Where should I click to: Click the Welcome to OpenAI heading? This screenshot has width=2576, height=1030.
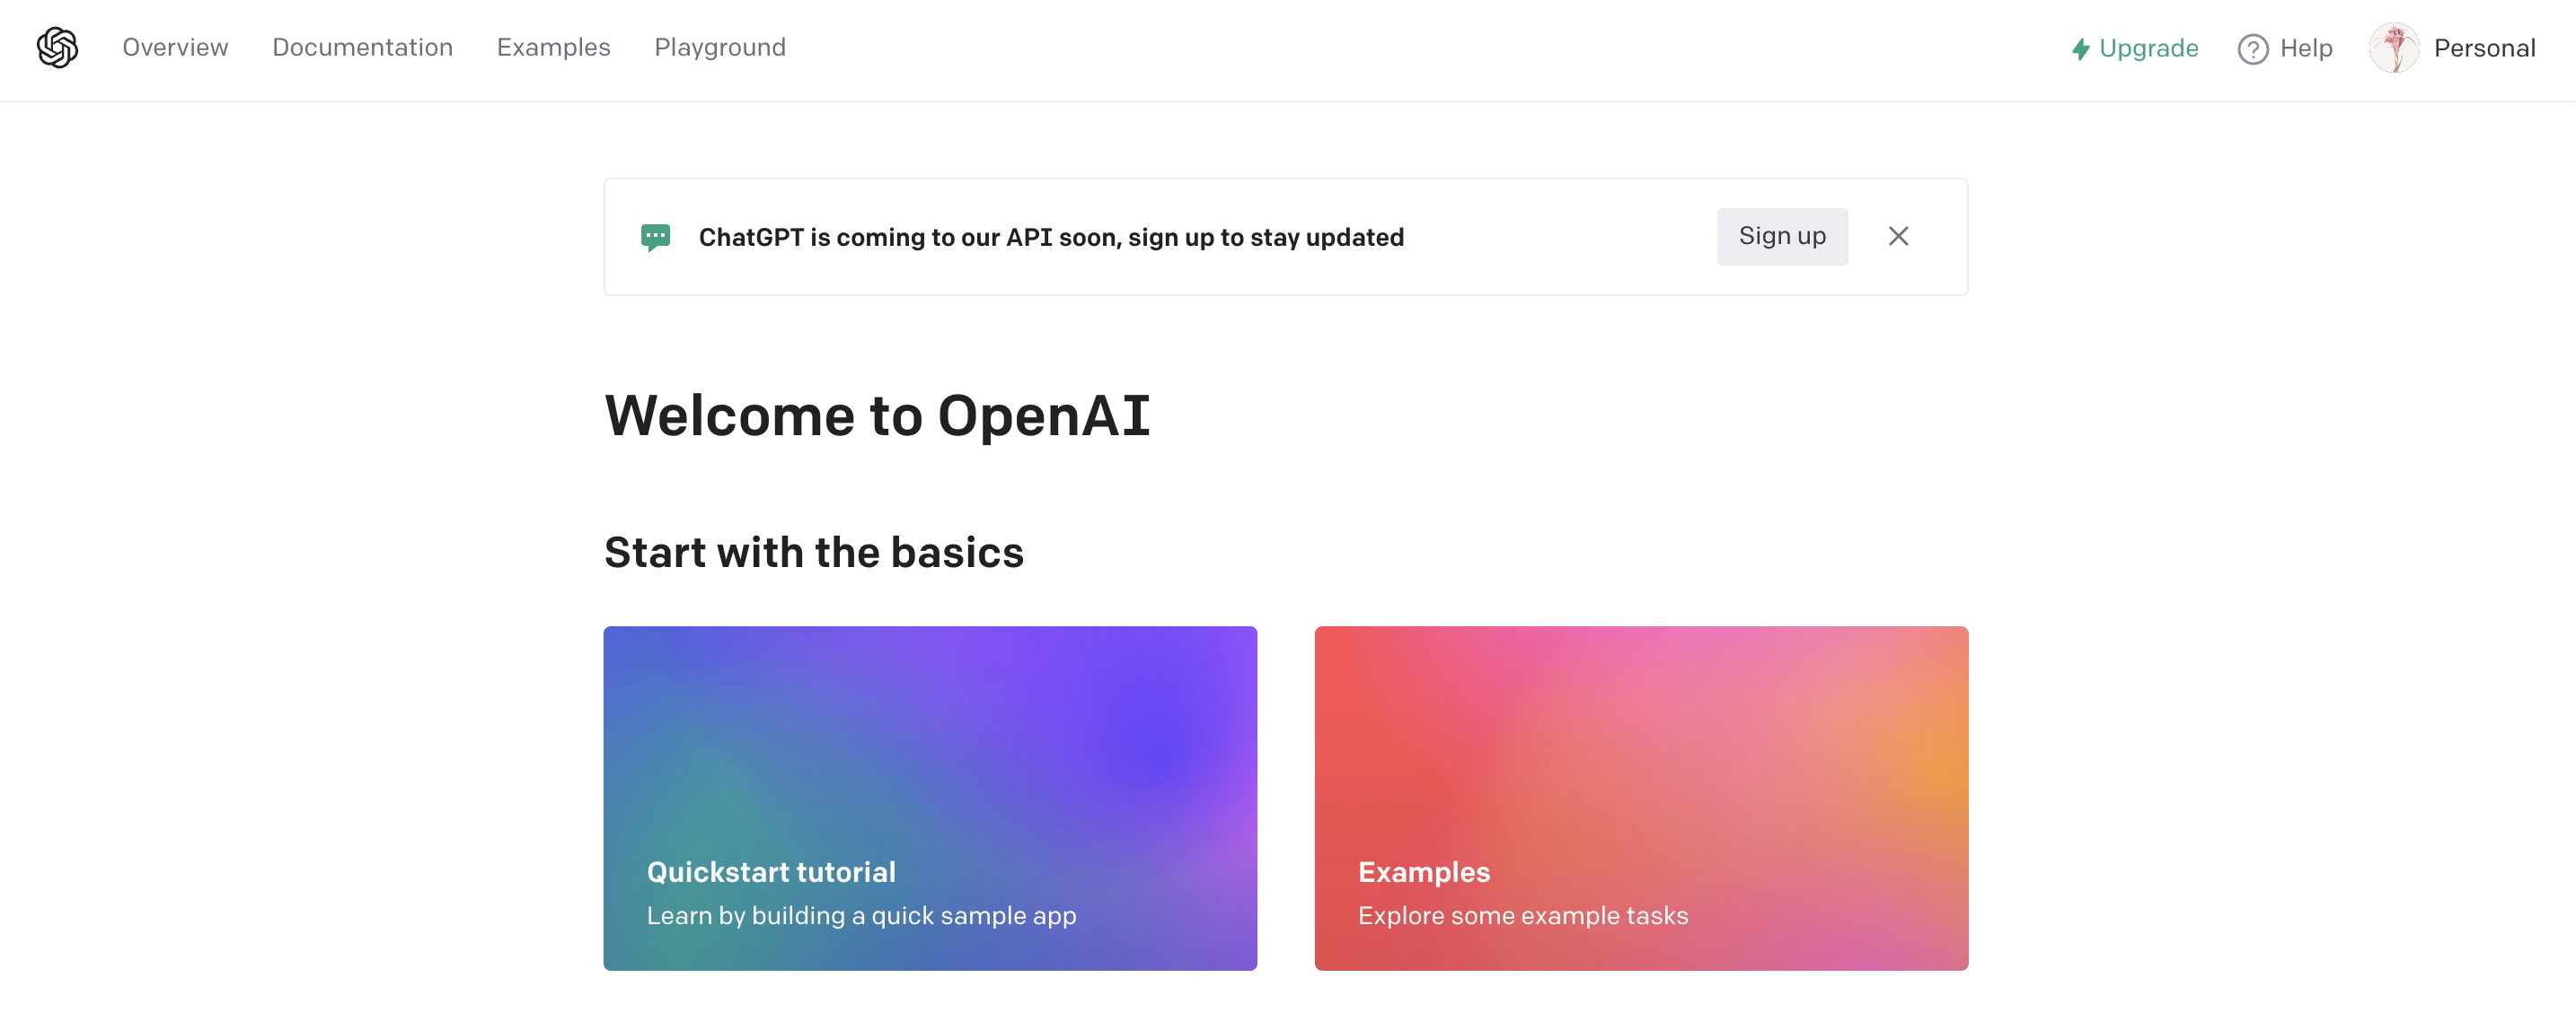point(877,415)
